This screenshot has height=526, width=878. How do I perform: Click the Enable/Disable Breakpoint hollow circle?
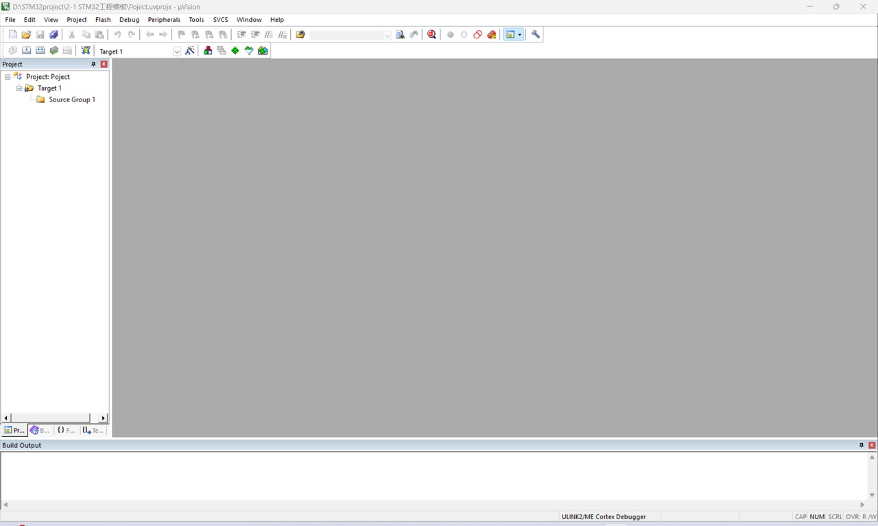click(464, 34)
